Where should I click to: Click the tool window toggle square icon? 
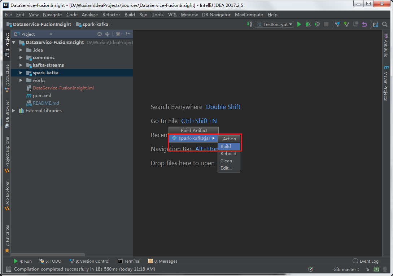coord(9,269)
